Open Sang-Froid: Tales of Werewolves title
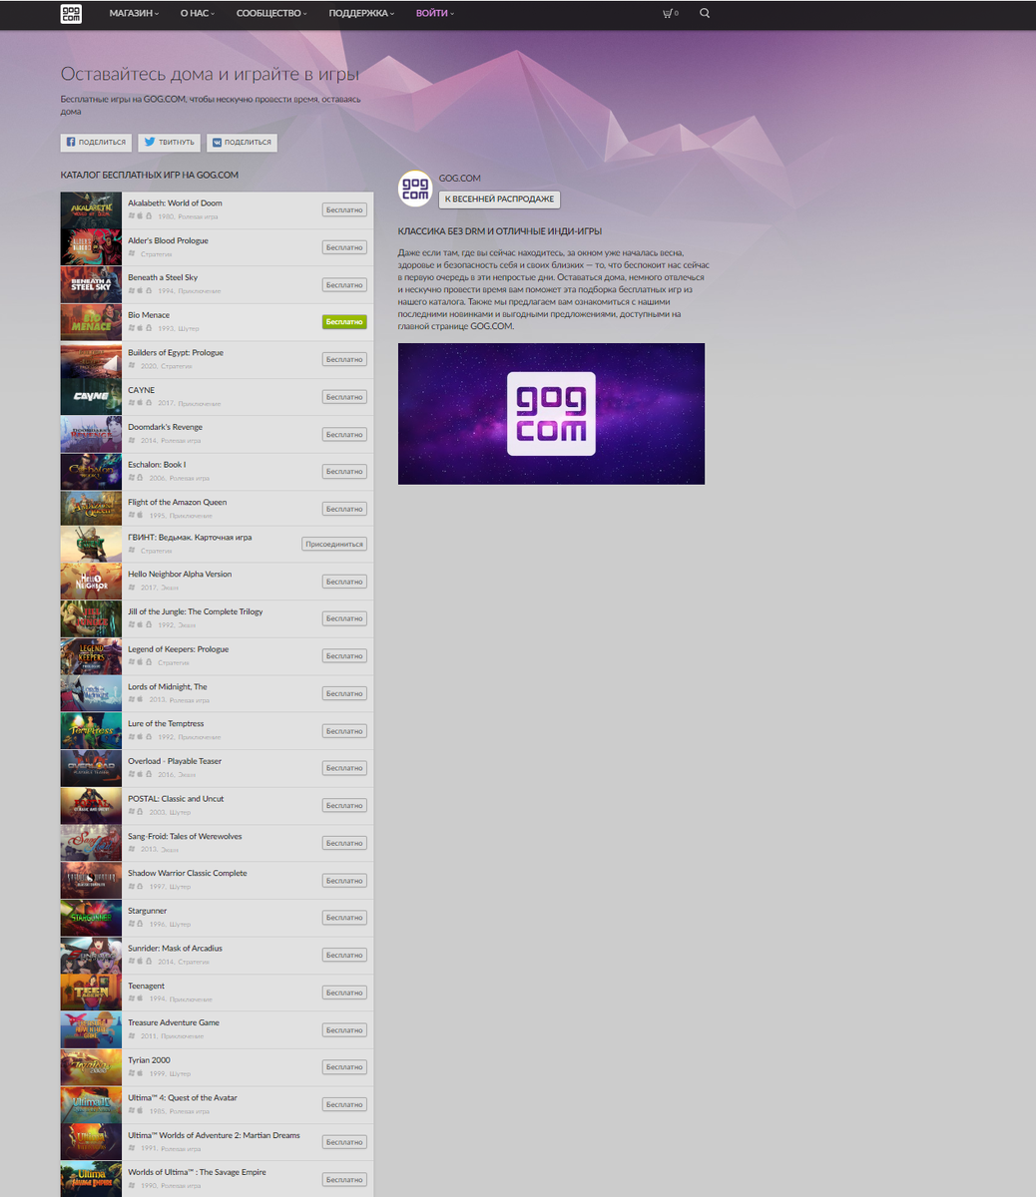This screenshot has width=1036, height=1197. tap(185, 836)
